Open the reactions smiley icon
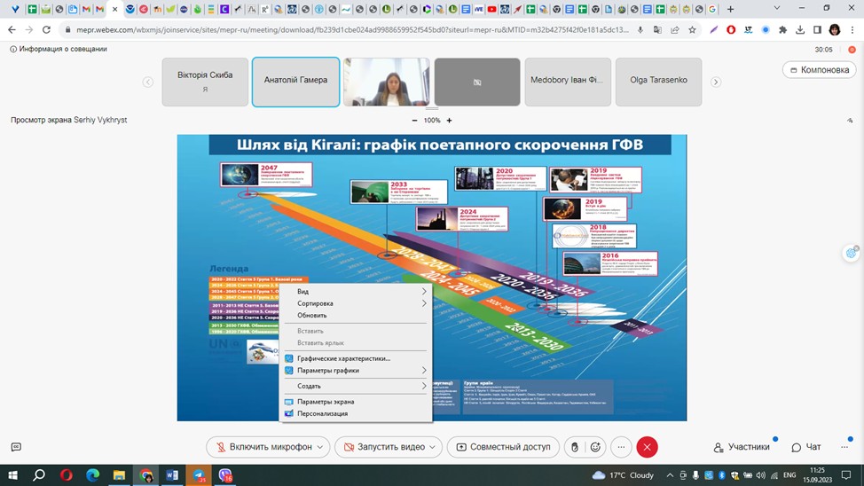 (x=595, y=447)
